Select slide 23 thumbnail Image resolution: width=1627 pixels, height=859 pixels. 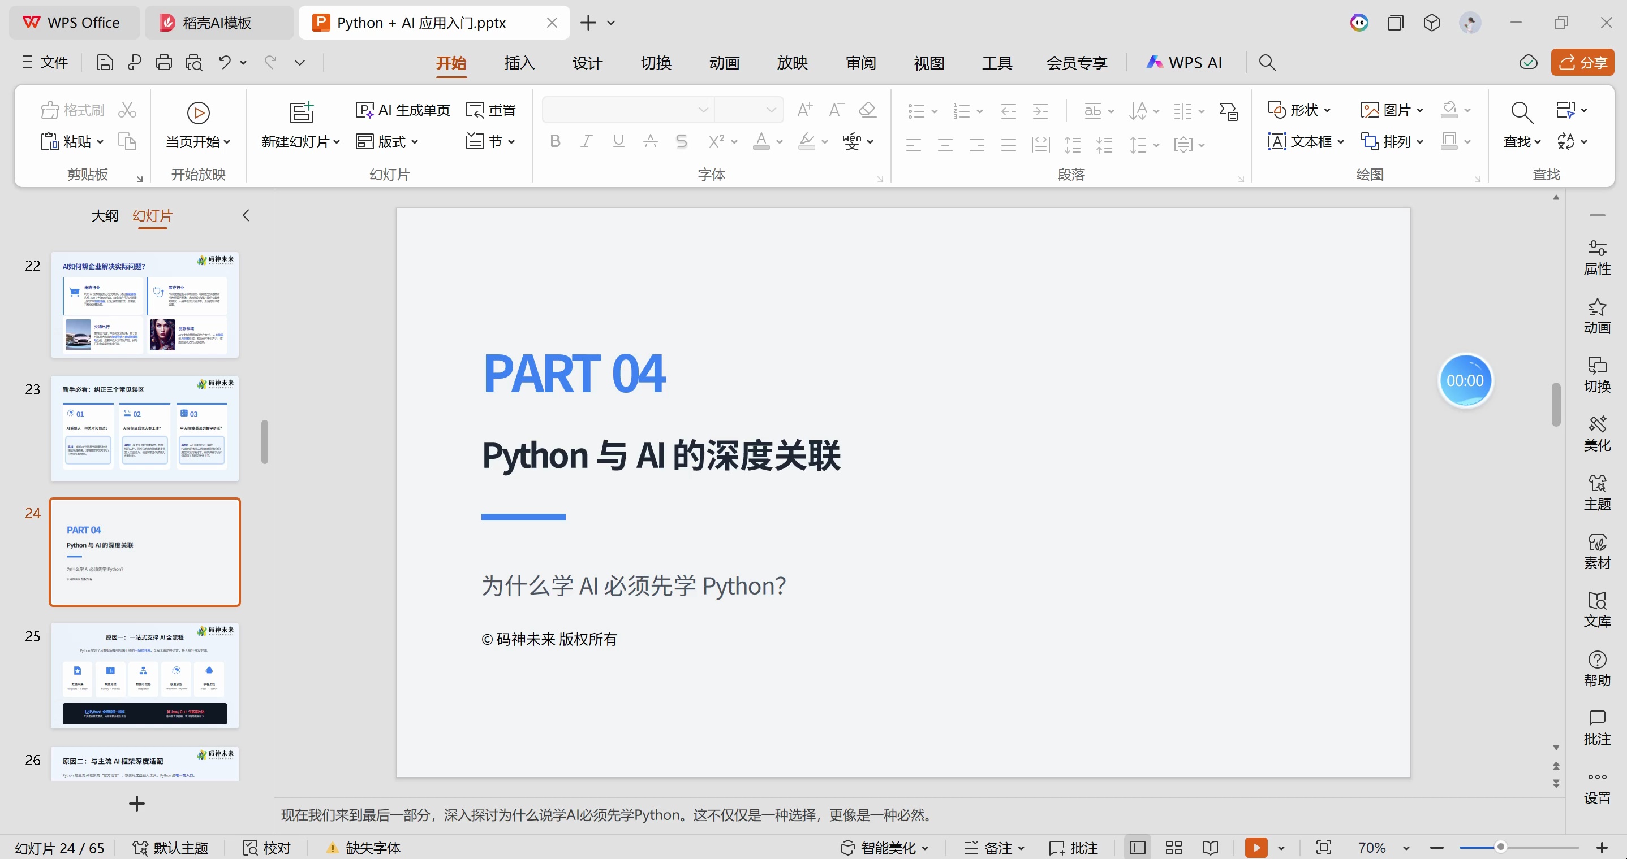[x=145, y=428]
